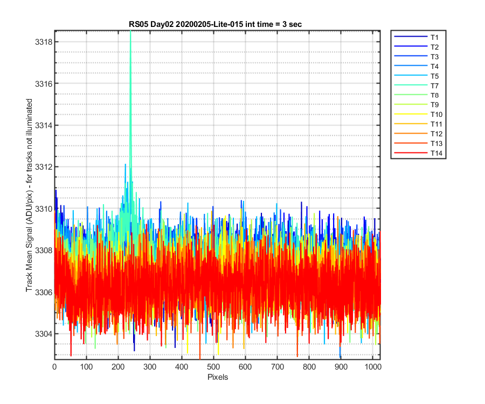This screenshot has height=404, width=485.
Task: Click x-axis tick label 300
Action: click(150, 367)
